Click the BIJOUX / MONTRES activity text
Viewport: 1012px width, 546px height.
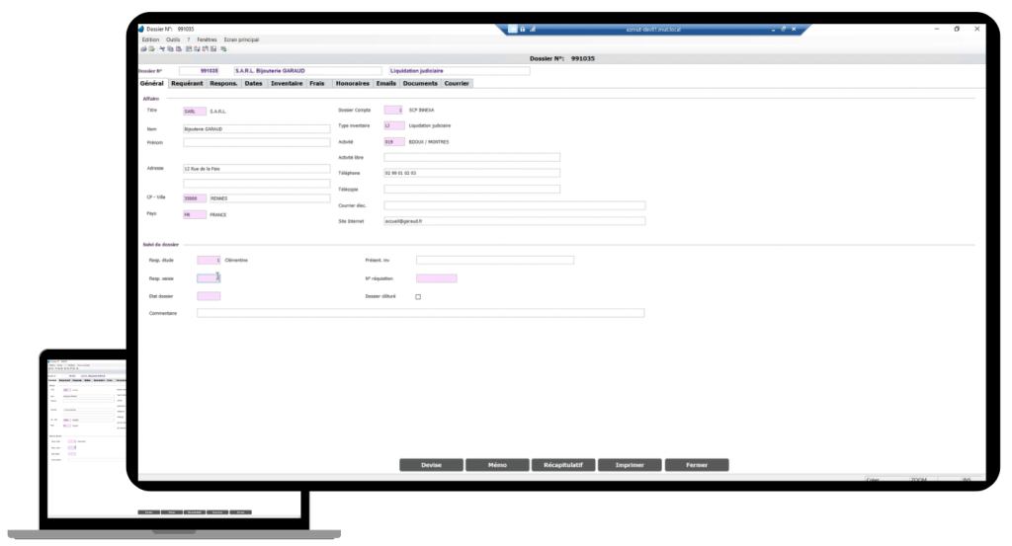tap(429, 142)
